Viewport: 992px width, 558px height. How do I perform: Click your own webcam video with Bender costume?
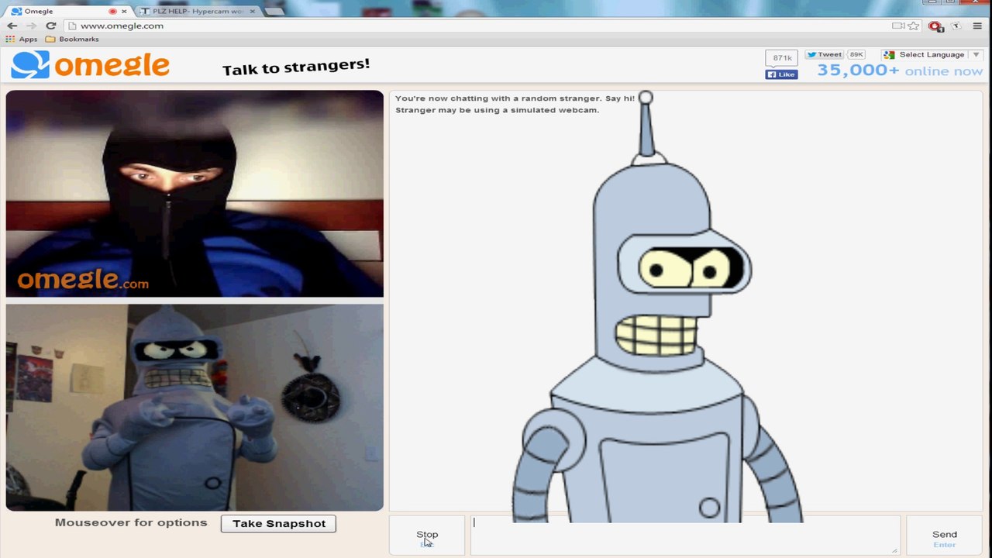pos(195,408)
